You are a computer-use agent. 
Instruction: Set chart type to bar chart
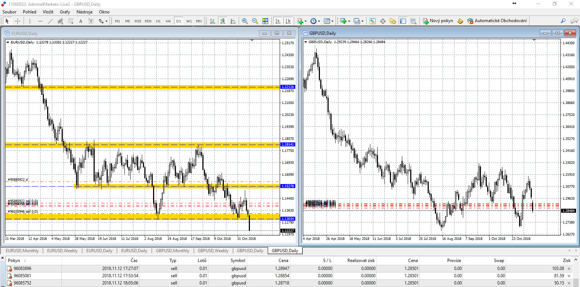(213, 21)
